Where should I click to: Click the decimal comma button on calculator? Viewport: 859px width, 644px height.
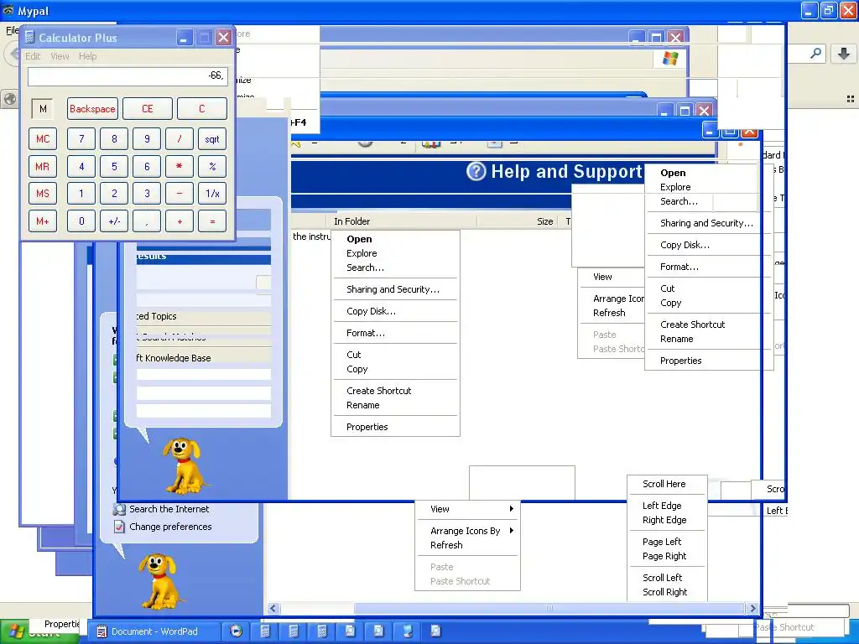click(147, 221)
